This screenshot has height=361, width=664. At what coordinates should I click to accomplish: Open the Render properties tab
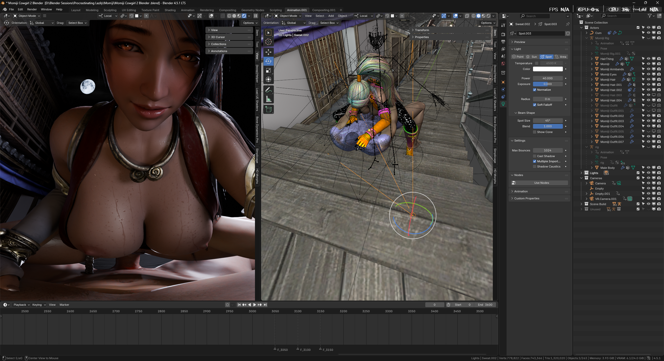503,34
